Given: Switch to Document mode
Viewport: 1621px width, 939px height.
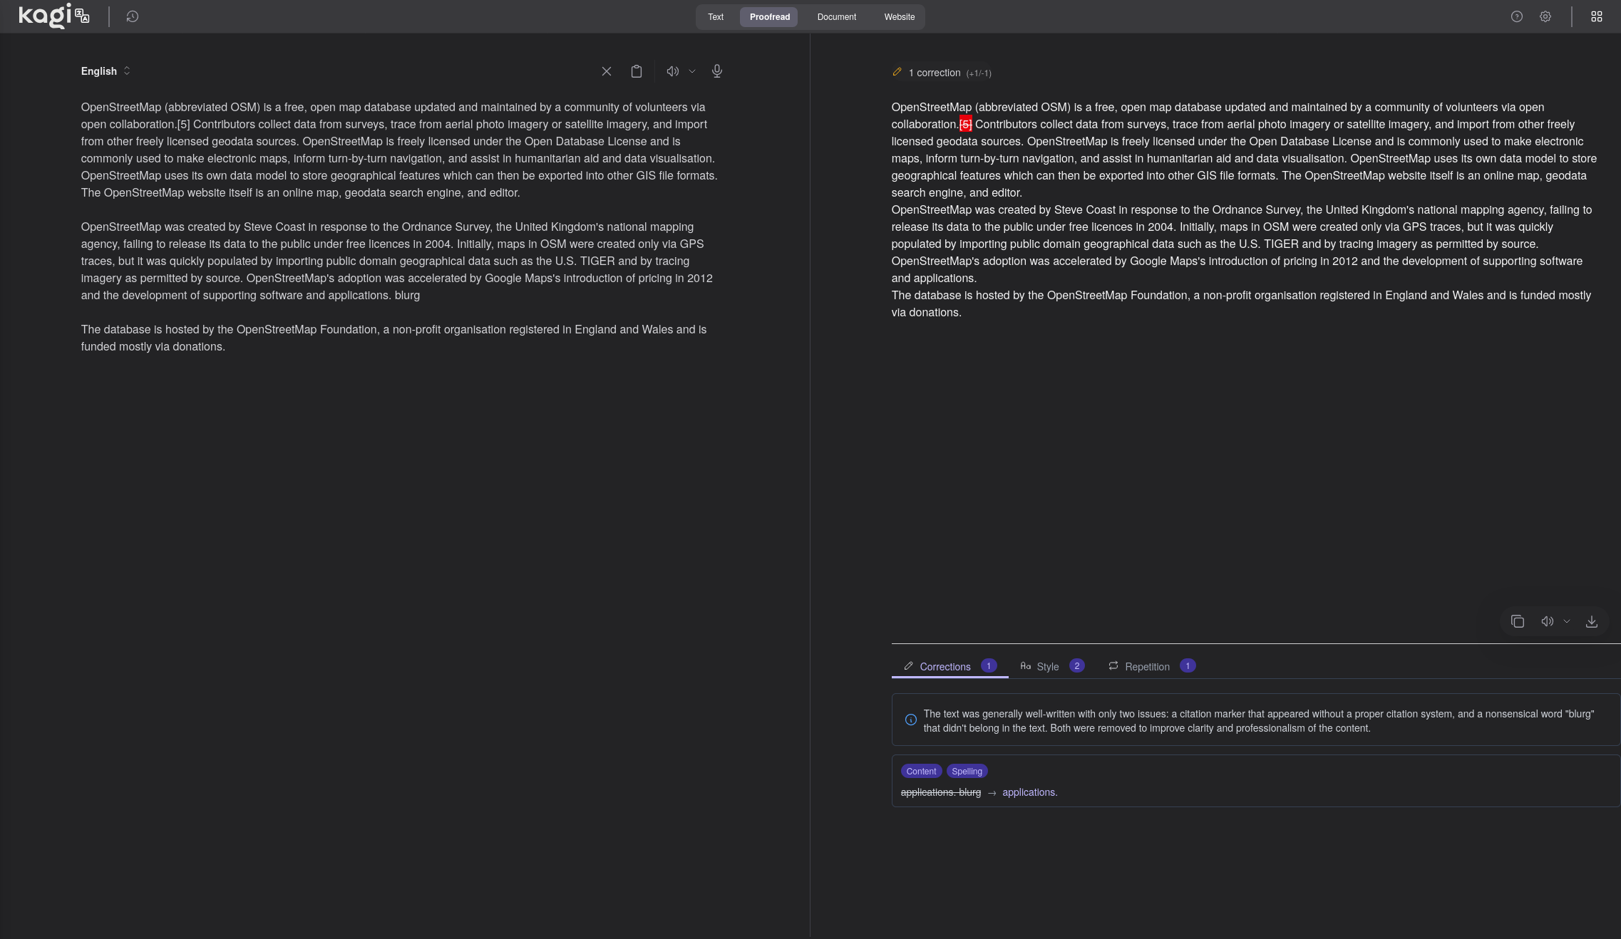Looking at the screenshot, I should (837, 16).
